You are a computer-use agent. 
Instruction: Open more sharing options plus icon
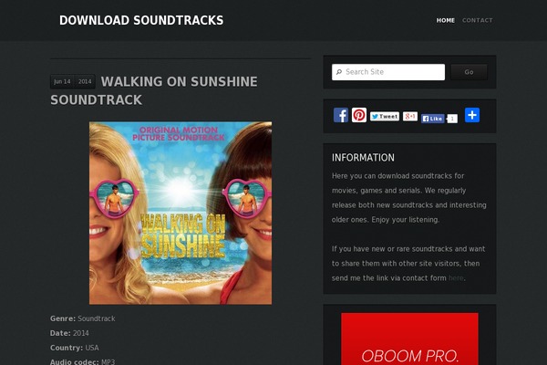(472, 115)
